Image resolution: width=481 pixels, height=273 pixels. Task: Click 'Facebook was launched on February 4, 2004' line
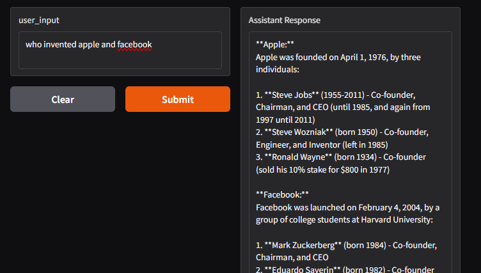coord(347,208)
